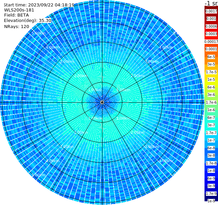Click the 0.001 colorbar label
Image resolution: width=218 pixels, height=205 pixels.
click(x=211, y=19)
